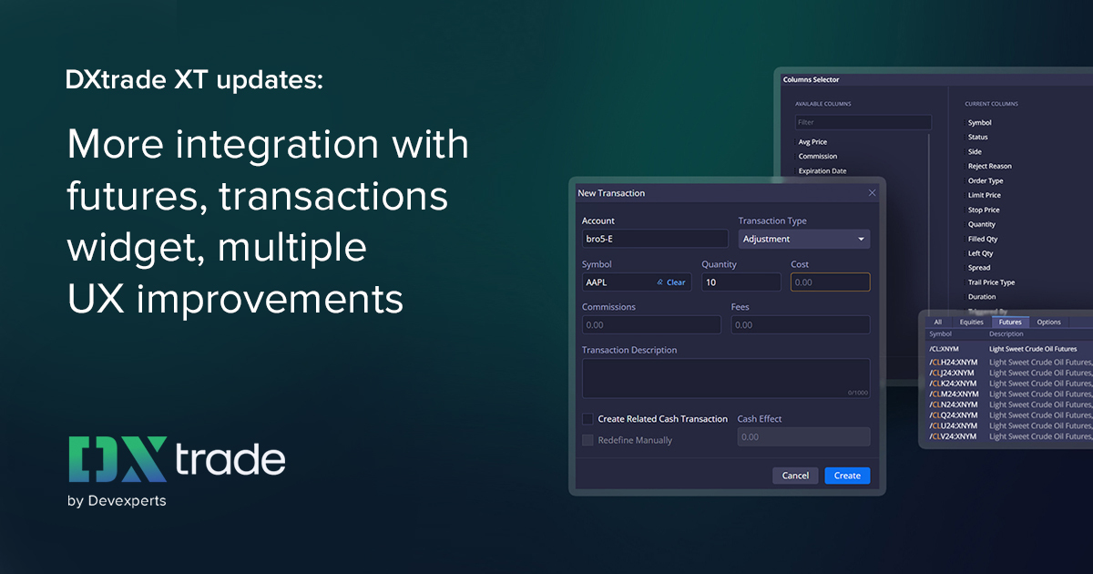The image size is (1093, 574).
Task: Click the drag handle beside the Spread column
Action: coord(965,267)
